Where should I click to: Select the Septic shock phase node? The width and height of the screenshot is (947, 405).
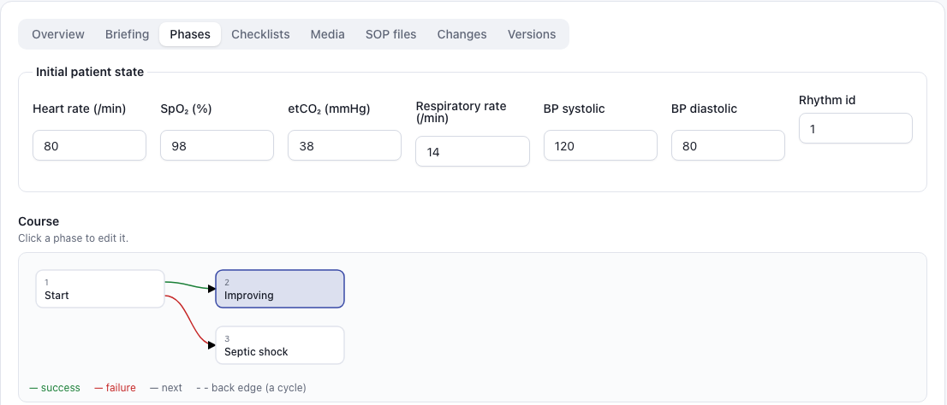point(280,345)
